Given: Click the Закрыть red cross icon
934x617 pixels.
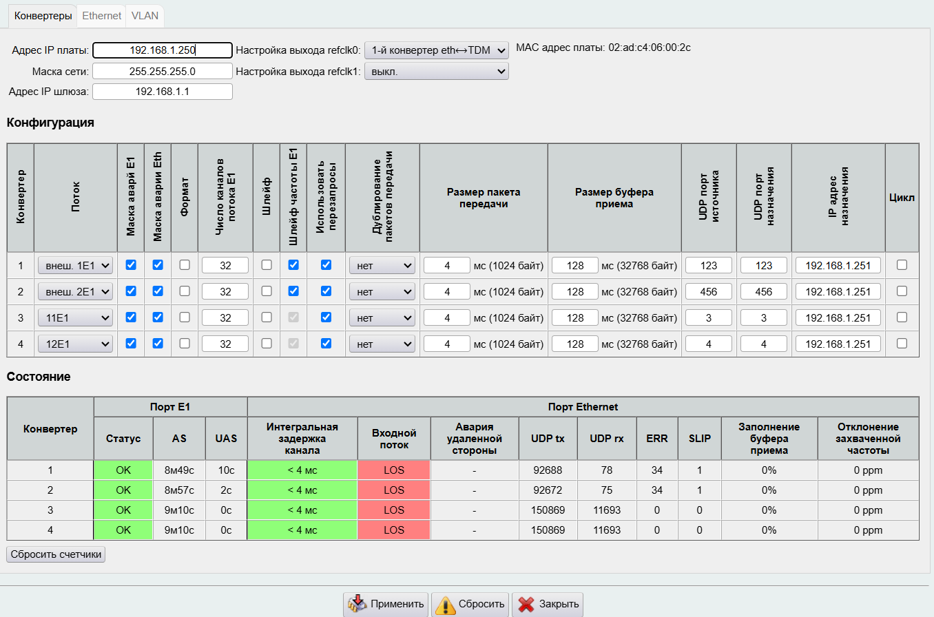Looking at the screenshot, I should [526, 604].
